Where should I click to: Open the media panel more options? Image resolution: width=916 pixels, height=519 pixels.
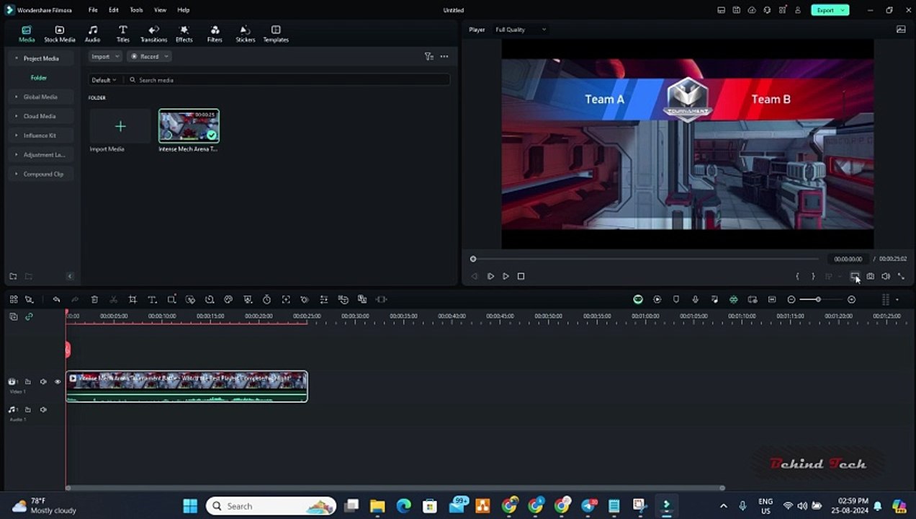tap(444, 56)
